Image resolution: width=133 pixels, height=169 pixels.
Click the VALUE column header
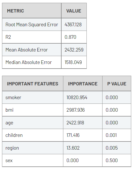(74, 10)
